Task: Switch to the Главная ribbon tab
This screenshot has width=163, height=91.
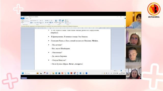Action: [x=27, y=18]
